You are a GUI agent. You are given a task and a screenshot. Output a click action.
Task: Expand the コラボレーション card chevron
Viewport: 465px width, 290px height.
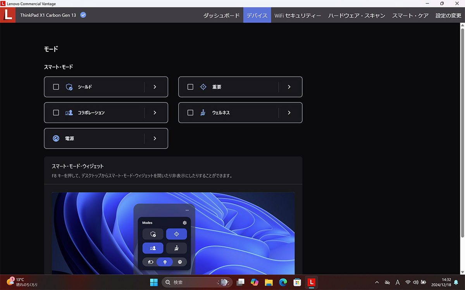click(x=155, y=113)
